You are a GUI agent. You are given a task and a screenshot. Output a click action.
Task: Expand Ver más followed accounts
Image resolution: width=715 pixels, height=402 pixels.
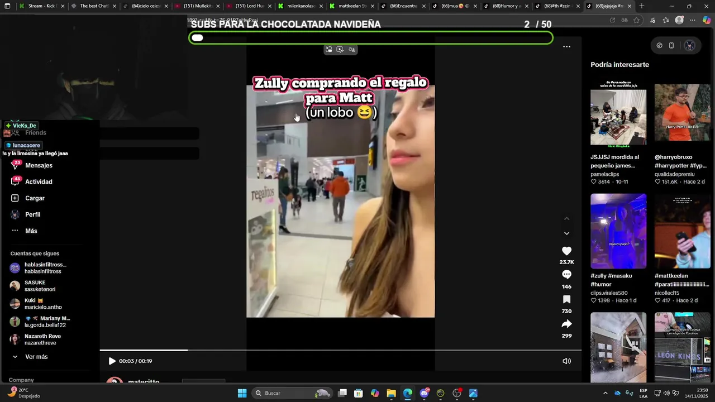click(x=30, y=357)
